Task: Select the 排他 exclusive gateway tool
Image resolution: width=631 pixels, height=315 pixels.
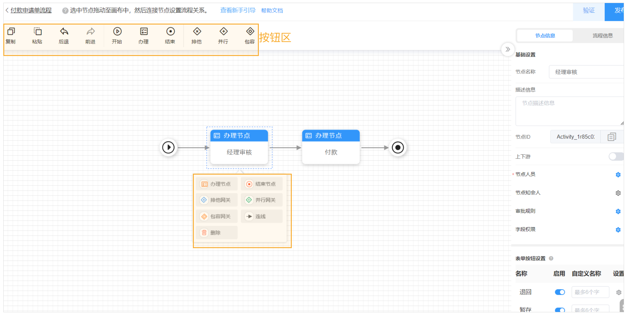Action: 197,32
